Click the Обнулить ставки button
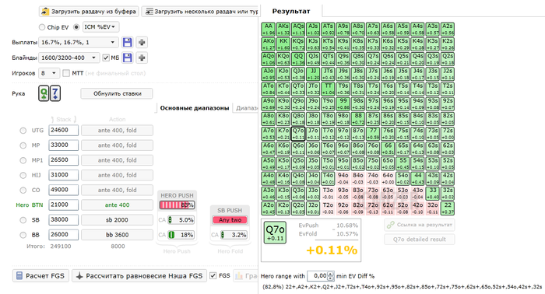Screen dimensions: 545x294 [x=117, y=93]
